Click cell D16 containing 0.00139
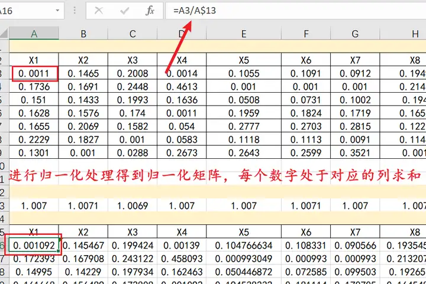 click(182, 245)
